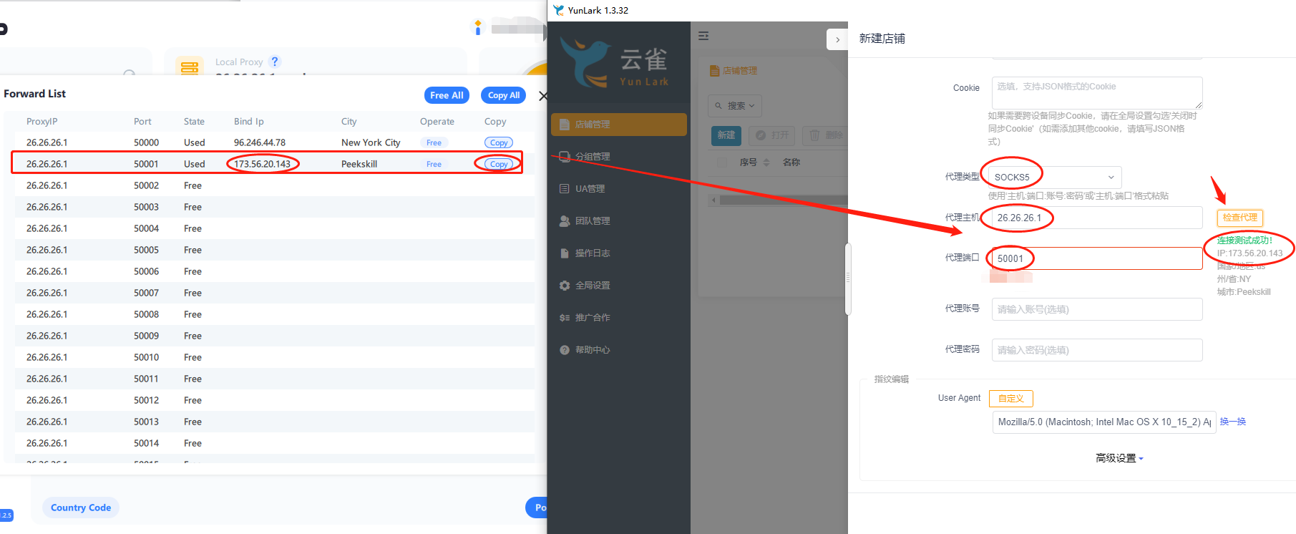Copy proxy for port 50001 row
Screen dimensions: 1296x534
(x=499, y=164)
